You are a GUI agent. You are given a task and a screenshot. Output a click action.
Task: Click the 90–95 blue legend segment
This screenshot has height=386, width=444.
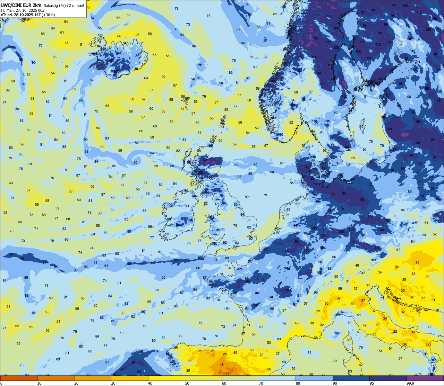tap(351, 378)
